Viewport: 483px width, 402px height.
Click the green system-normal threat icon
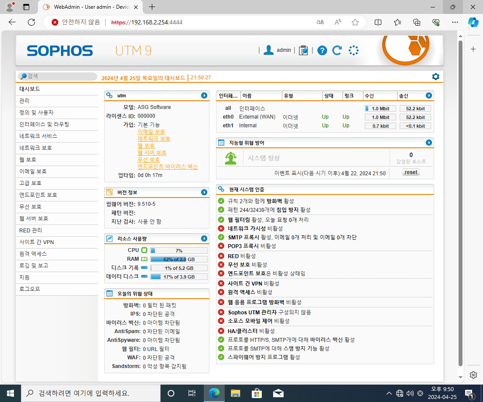click(x=231, y=158)
